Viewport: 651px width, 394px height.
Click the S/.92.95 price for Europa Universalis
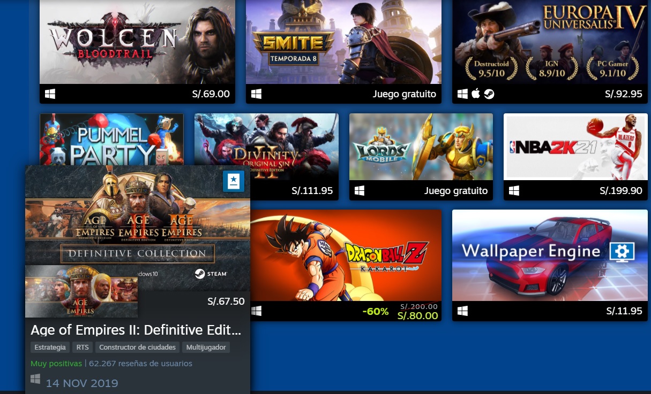pos(624,94)
